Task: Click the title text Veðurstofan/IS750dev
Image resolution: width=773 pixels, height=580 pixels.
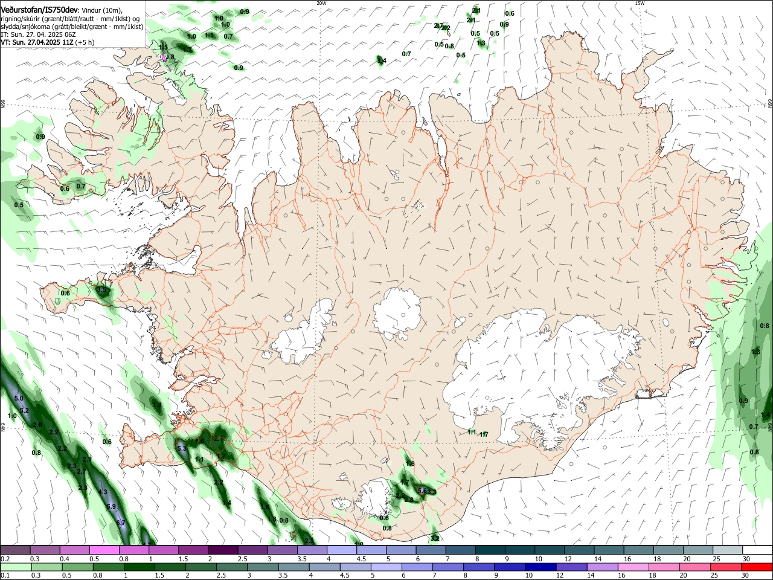Action: tap(39, 10)
